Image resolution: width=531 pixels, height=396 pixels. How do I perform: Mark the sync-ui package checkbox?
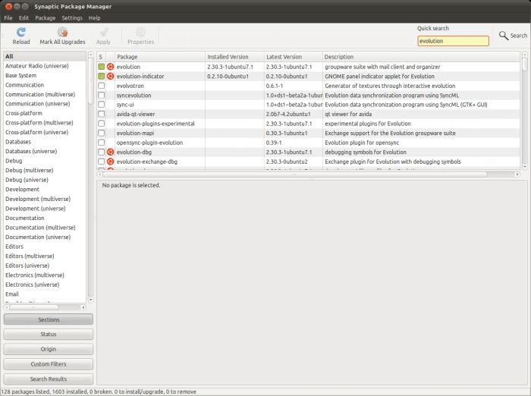(101, 105)
